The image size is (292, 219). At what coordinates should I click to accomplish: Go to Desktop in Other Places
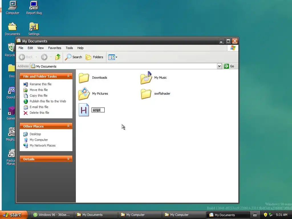pos(35,134)
